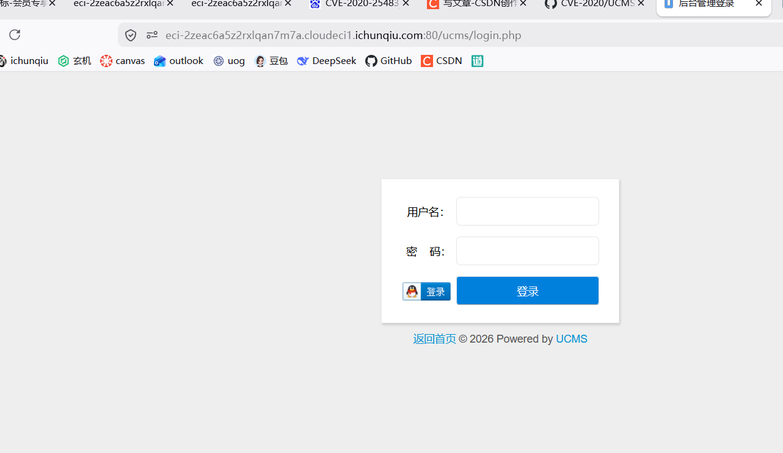Click the 密 码: label text
The image size is (783, 453).
point(426,252)
